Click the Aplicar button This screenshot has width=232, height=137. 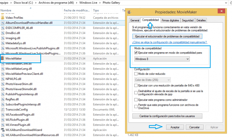coord(214,127)
